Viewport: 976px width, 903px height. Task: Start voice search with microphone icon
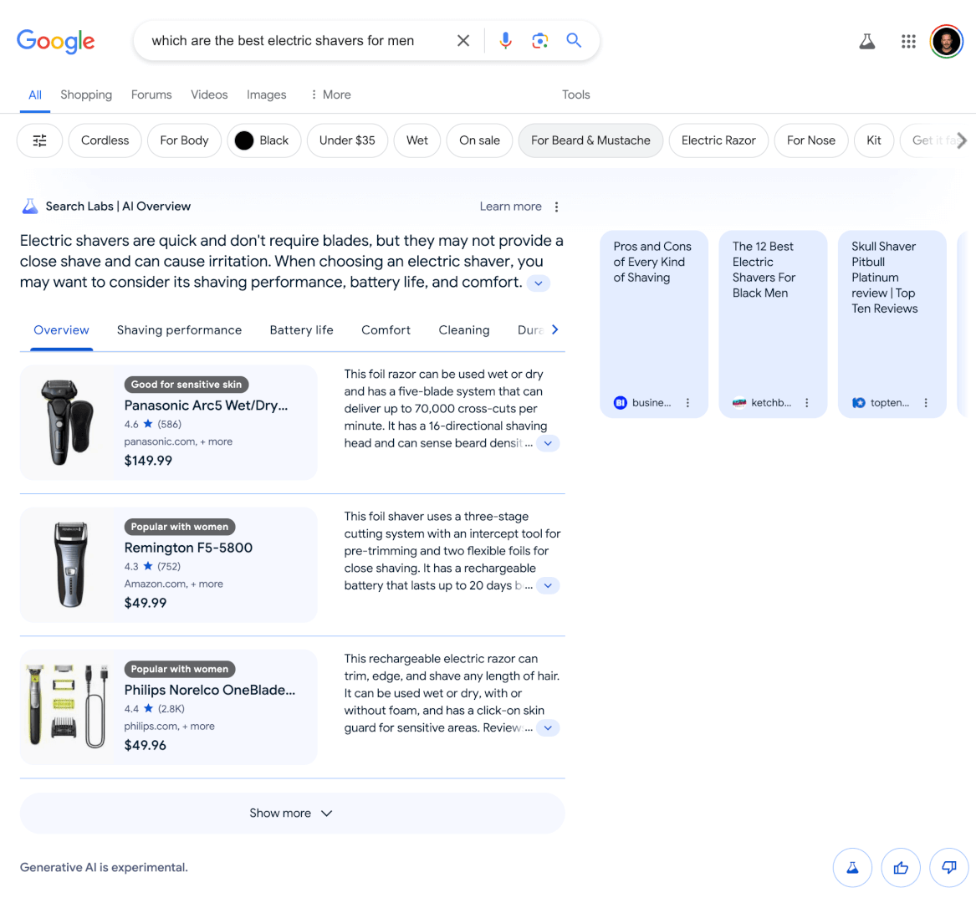505,41
